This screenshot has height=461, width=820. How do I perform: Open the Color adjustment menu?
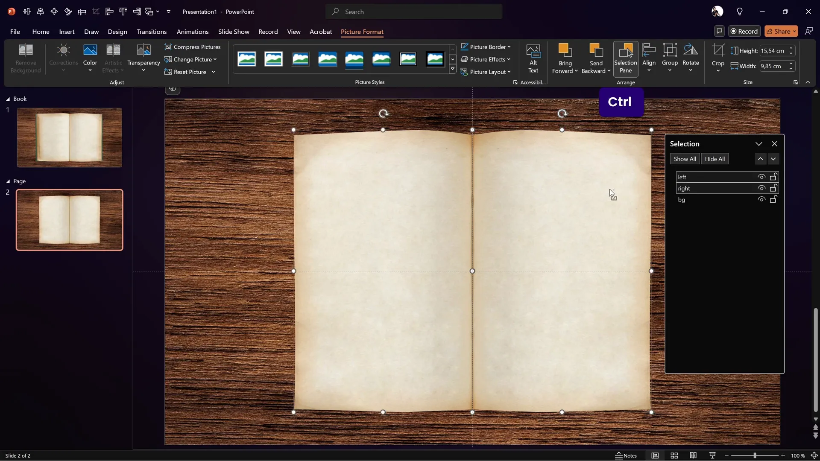90,58
